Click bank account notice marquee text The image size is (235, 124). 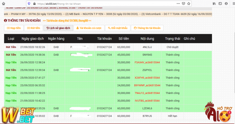(x=108, y=14)
